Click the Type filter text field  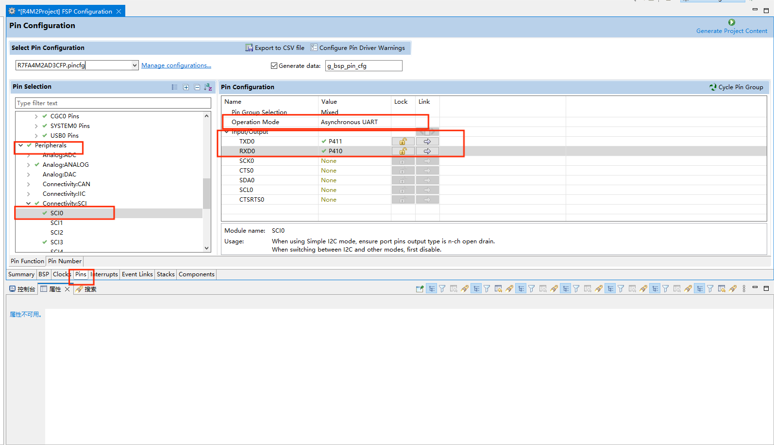pos(113,103)
